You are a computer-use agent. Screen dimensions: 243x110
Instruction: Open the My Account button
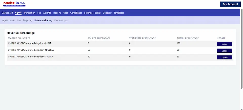pos(230,4)
